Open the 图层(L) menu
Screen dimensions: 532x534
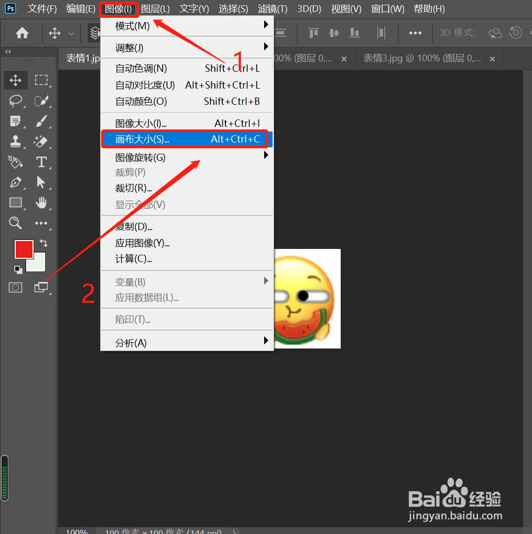(155, 9)
